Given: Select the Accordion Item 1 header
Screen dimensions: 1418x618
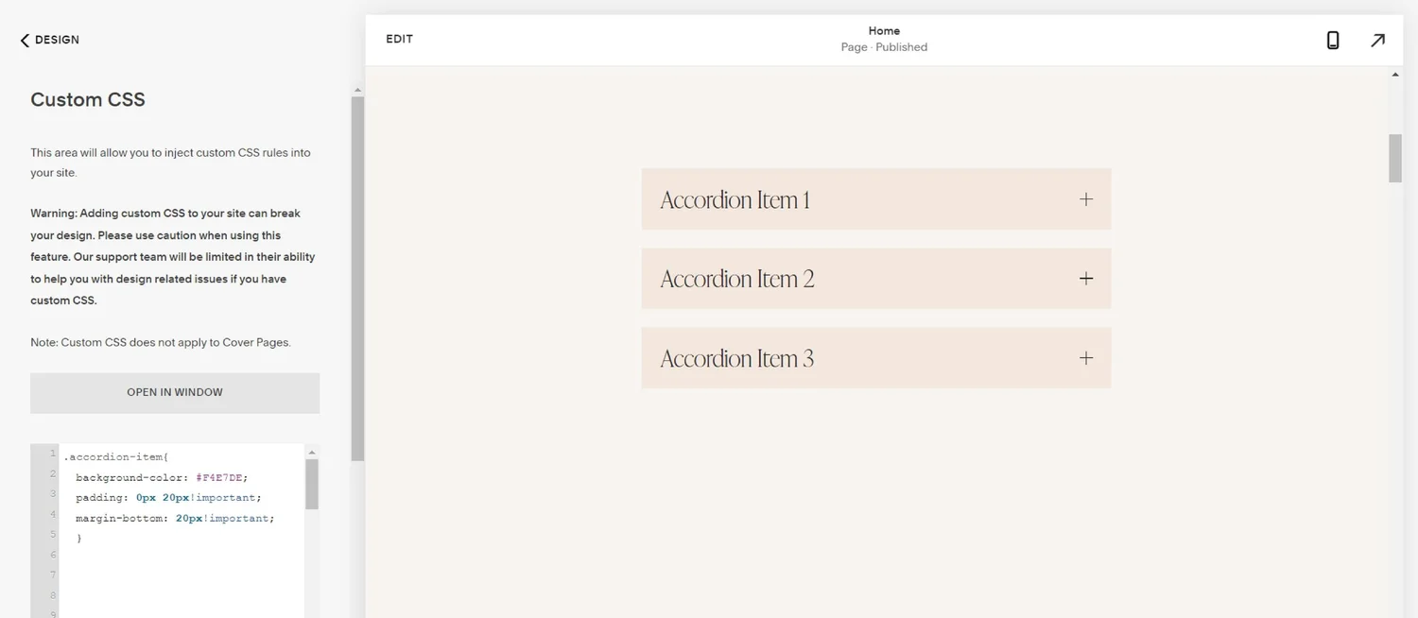Looking at the screenshot, I should (x=735, y=198).
